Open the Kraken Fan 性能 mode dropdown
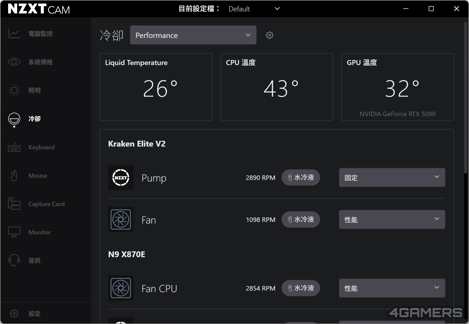 [x=392, y=219]
